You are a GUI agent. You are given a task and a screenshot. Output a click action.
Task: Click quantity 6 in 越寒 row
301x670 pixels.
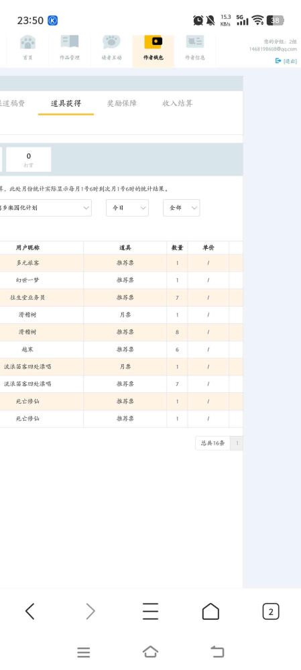point(177,349)
